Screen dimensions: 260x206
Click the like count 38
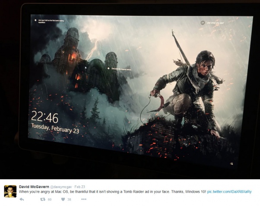tap(69, 200)
